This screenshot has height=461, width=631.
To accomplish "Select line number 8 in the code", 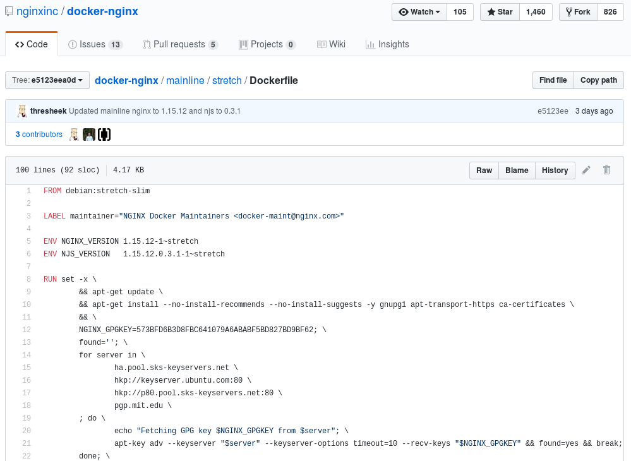I will (x=28, y=279).
